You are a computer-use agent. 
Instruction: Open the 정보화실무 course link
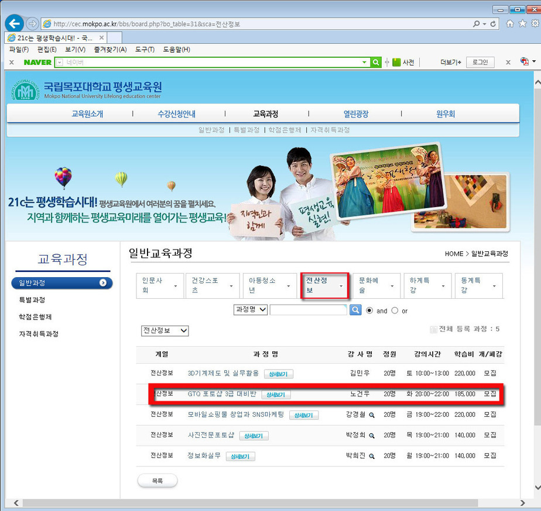204,455
